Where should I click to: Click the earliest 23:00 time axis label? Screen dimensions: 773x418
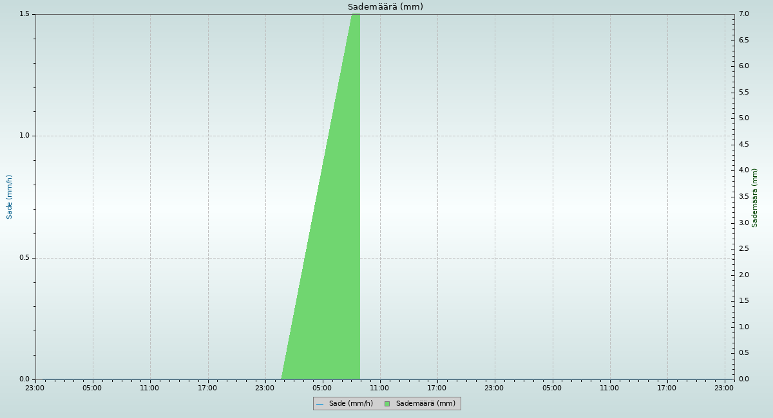[x=35, y=388]
